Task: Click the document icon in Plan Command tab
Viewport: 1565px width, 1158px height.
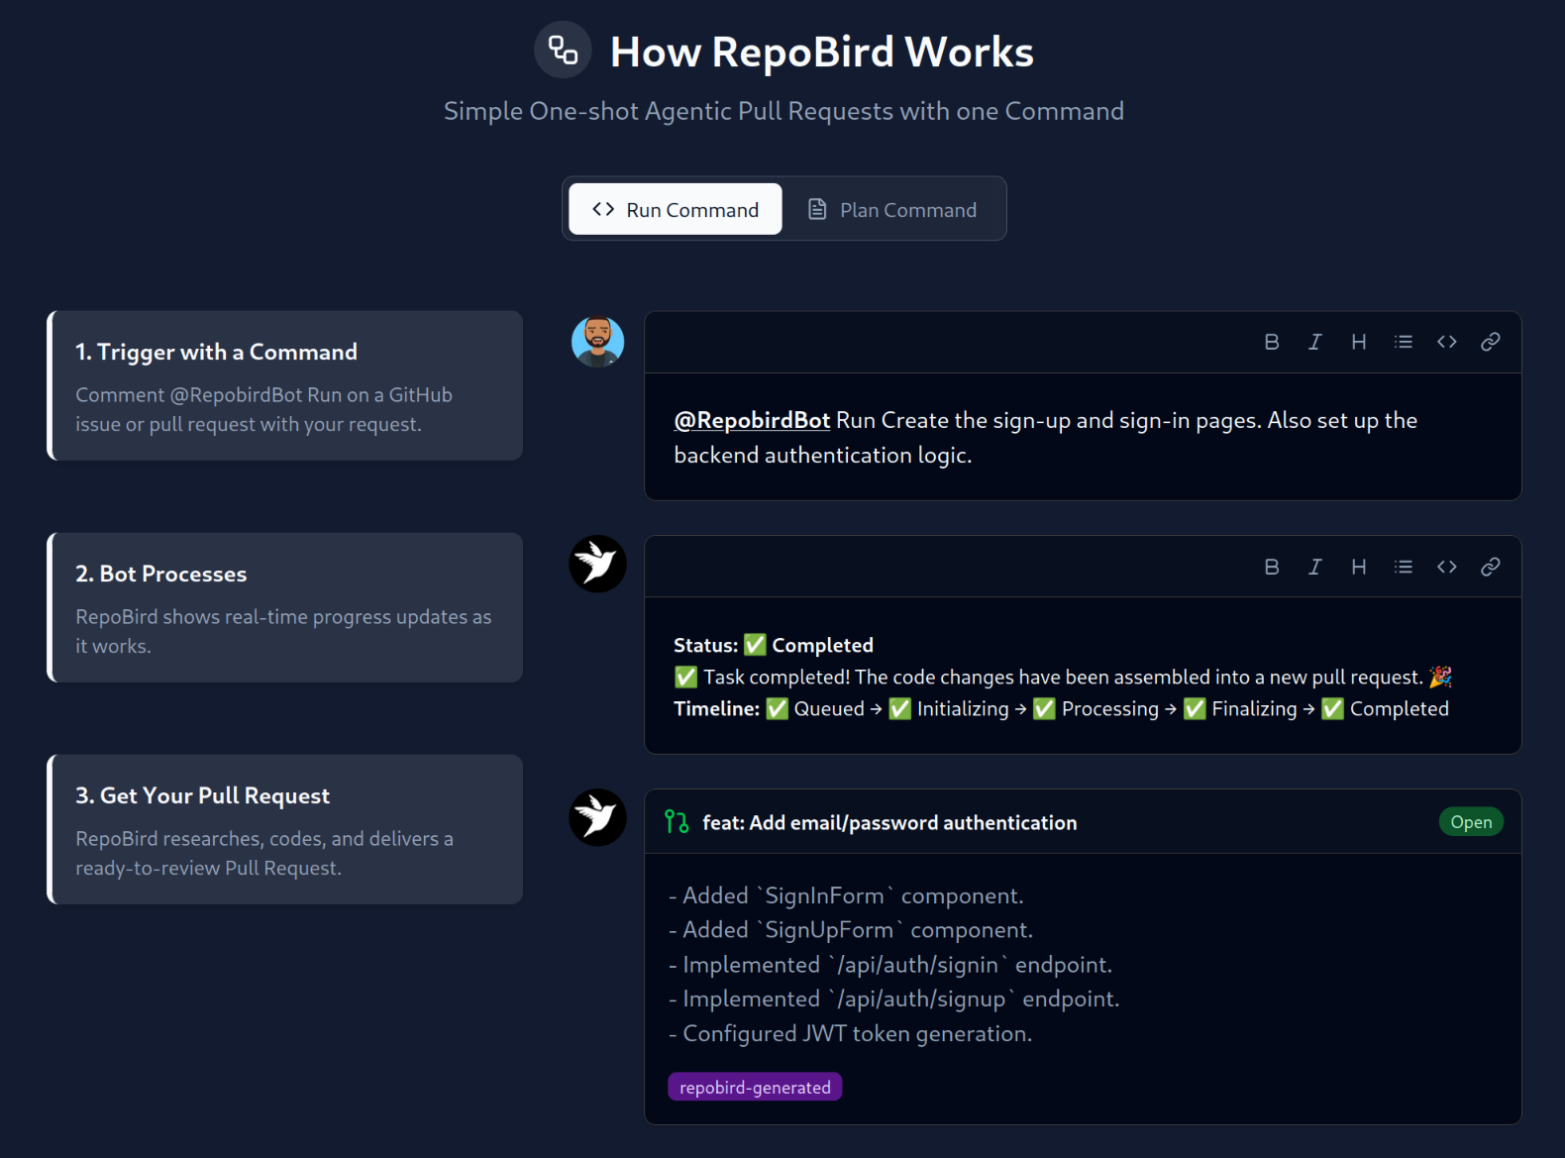Action: pyautogui.click(x=817, y=209)
